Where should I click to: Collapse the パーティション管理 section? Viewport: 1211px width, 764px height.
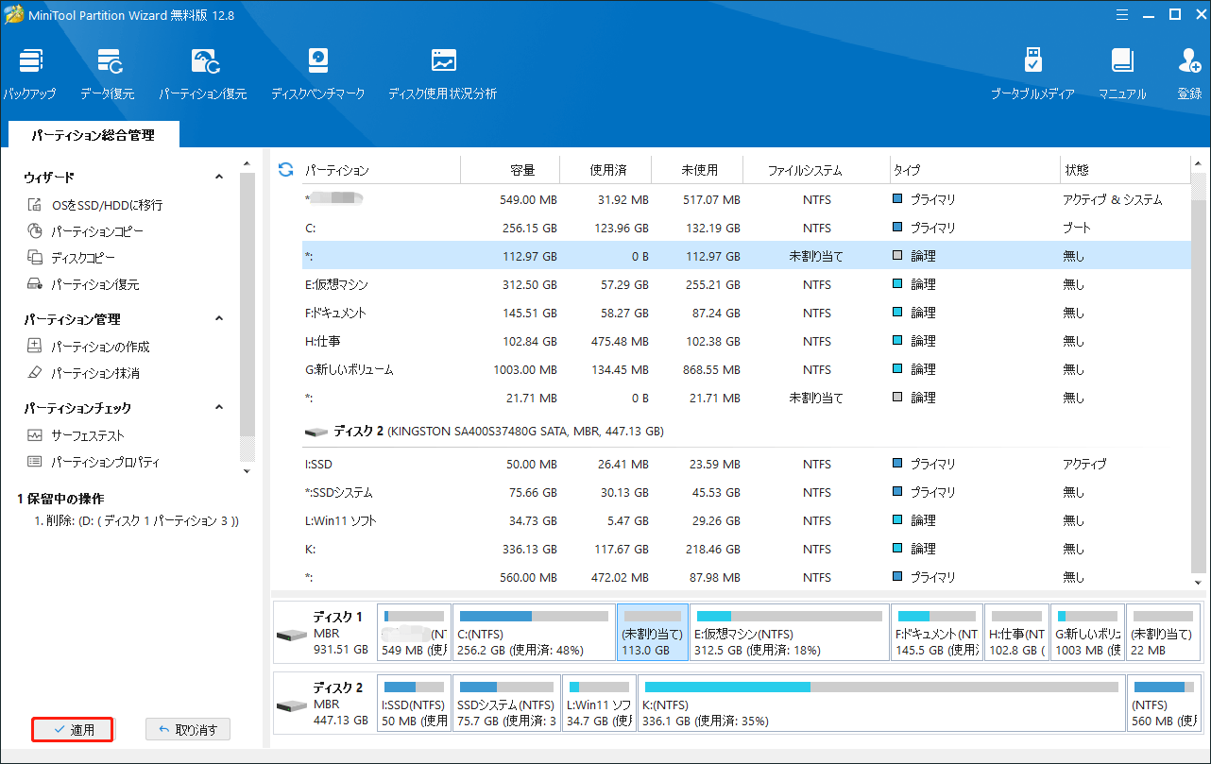click(219, 319)
